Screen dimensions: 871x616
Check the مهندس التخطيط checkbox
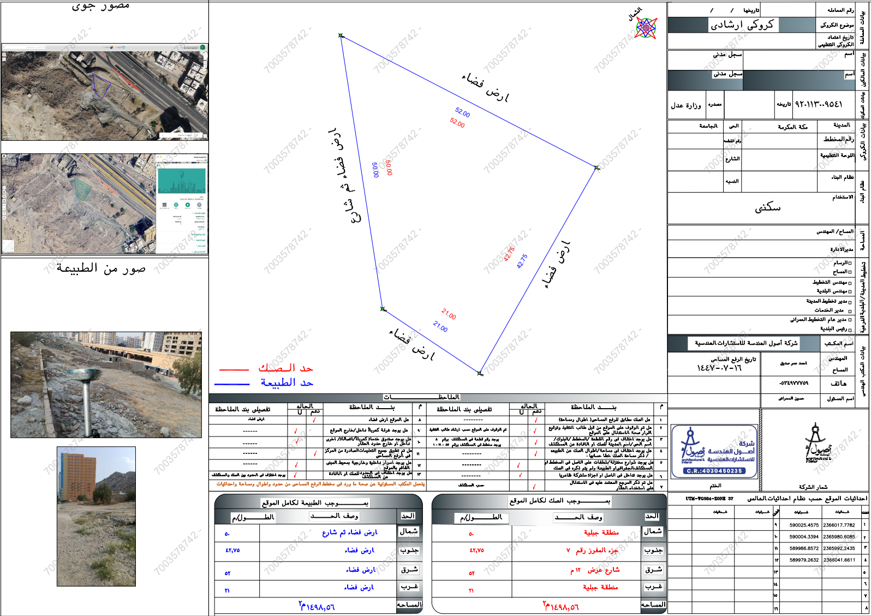click(850, 283)
